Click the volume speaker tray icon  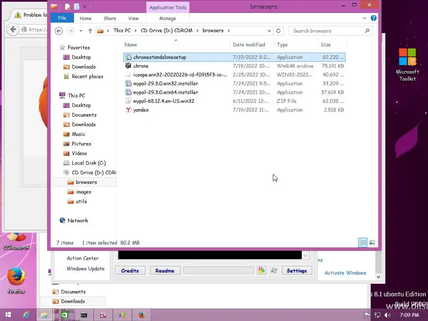tap(387, 315)
